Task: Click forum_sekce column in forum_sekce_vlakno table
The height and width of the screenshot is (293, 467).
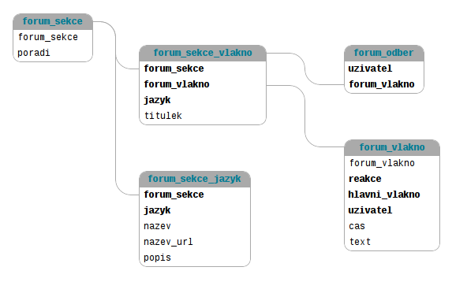Action: coord(174,69)
